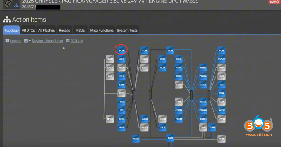Select the LBSS module node
Viewport: 281px width, 147px height.
203,85
